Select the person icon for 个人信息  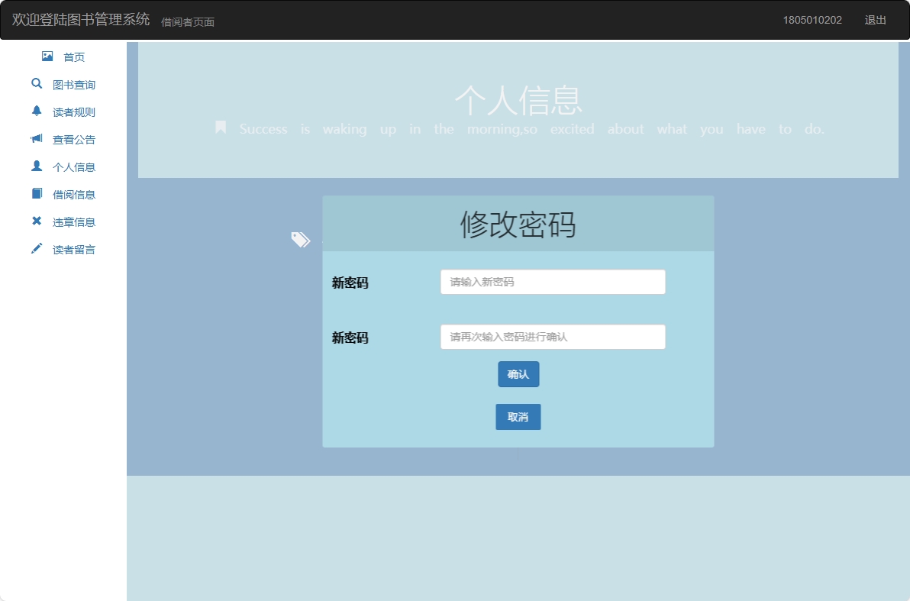click(36, 166)
